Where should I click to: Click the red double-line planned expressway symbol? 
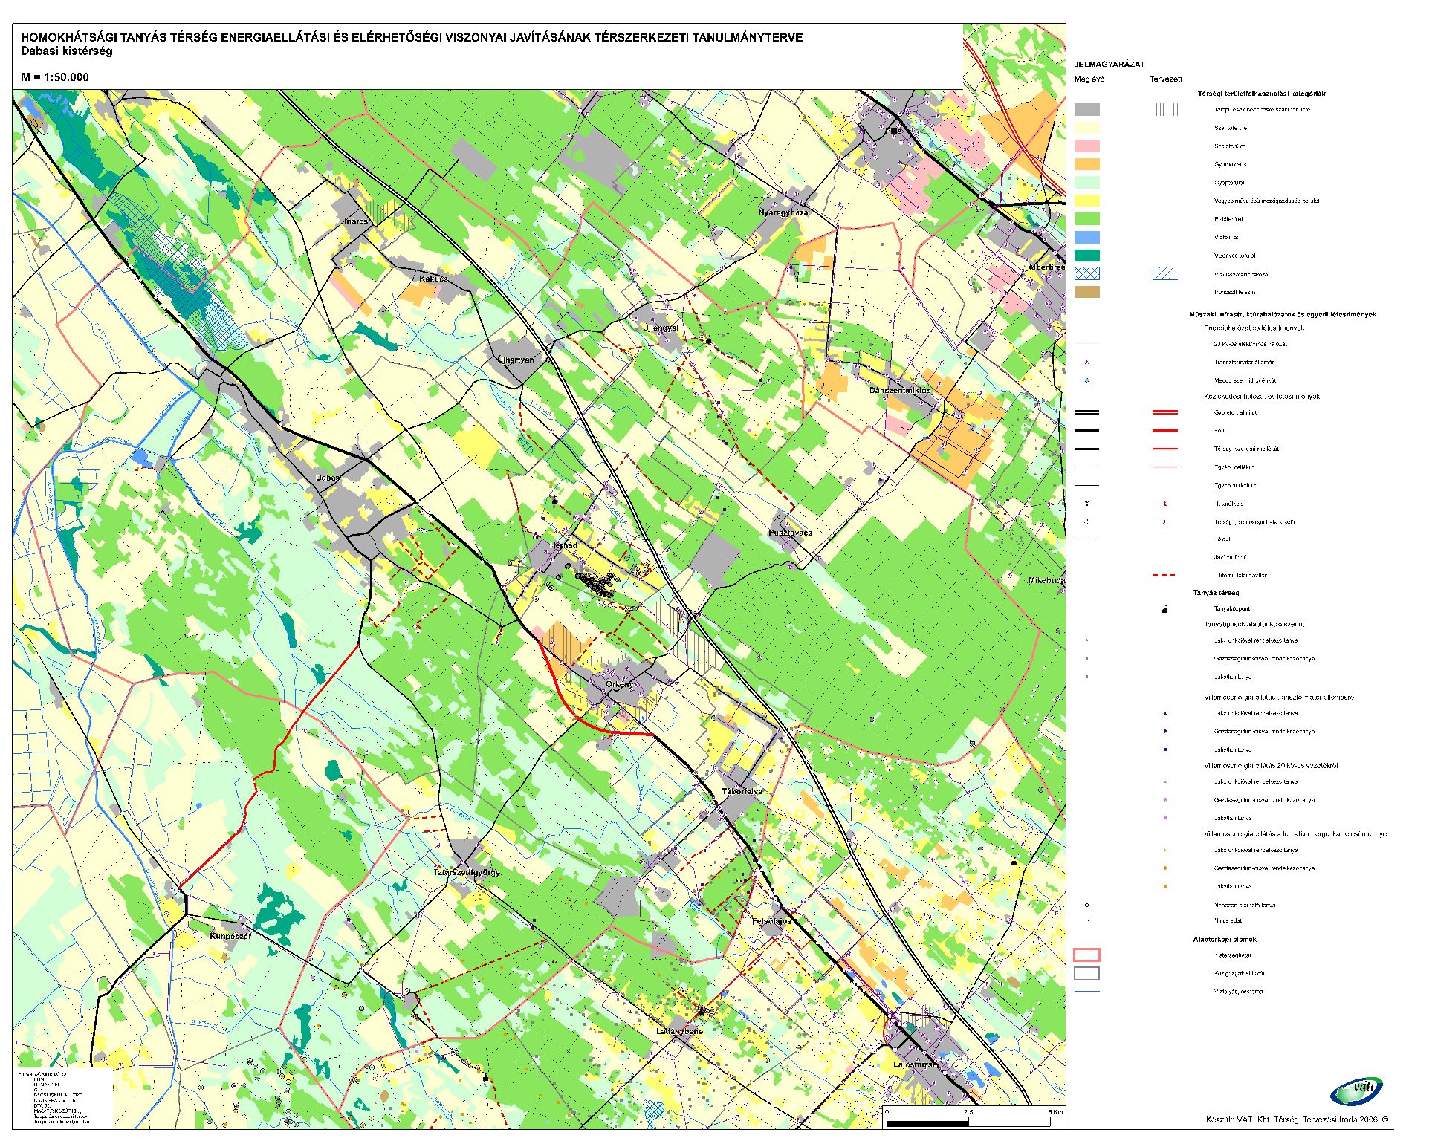coord(1164,412)
